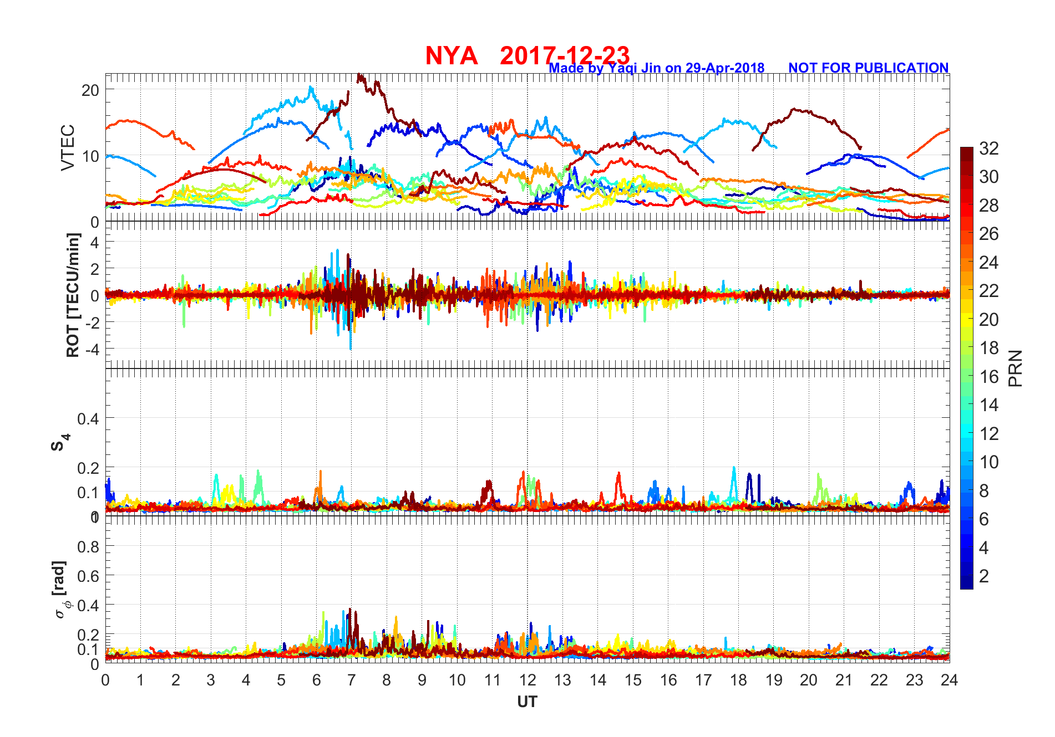Click UT axis tick label 19
Image resolution: width=1055 pixels, height=737 pixels.
[x=774, y=680]
